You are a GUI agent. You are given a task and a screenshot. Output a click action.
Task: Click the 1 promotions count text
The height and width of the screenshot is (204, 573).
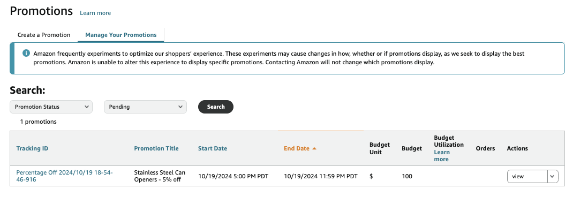click(x=39, y=122)
